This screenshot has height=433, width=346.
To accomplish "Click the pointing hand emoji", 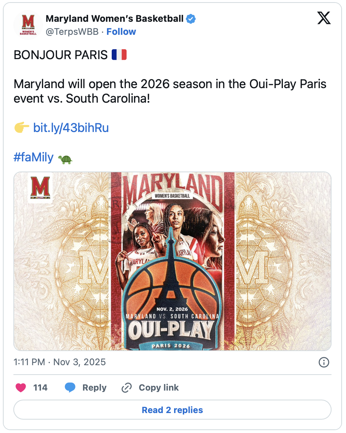I will (x=21, y=128).
